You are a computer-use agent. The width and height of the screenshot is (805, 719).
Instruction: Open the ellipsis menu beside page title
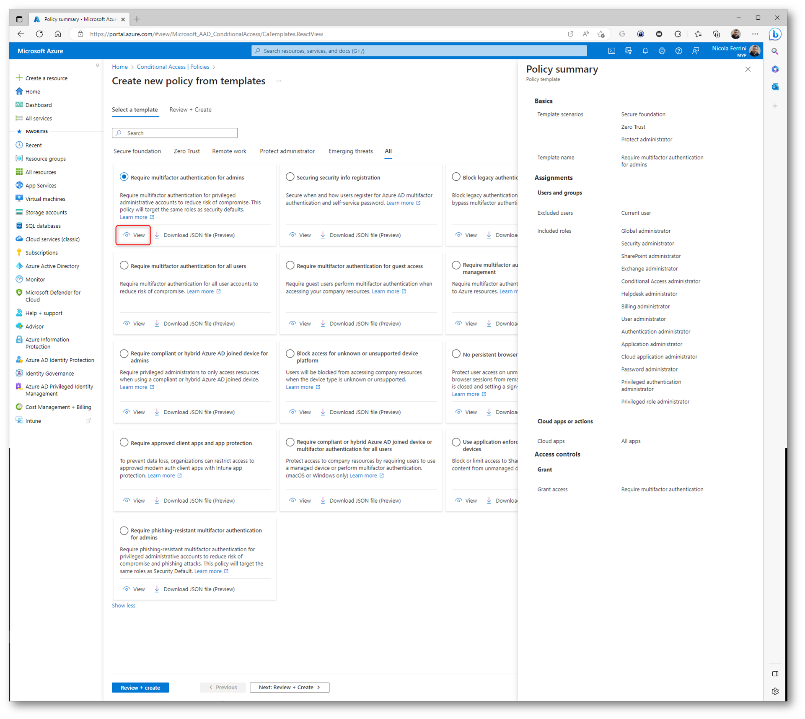coord(279,81)
